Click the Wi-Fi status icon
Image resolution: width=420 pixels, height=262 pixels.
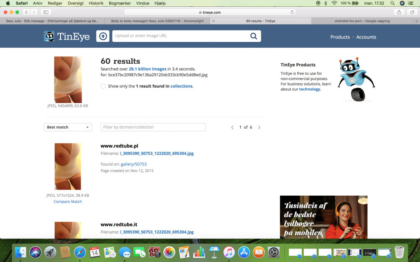(334, 3)
